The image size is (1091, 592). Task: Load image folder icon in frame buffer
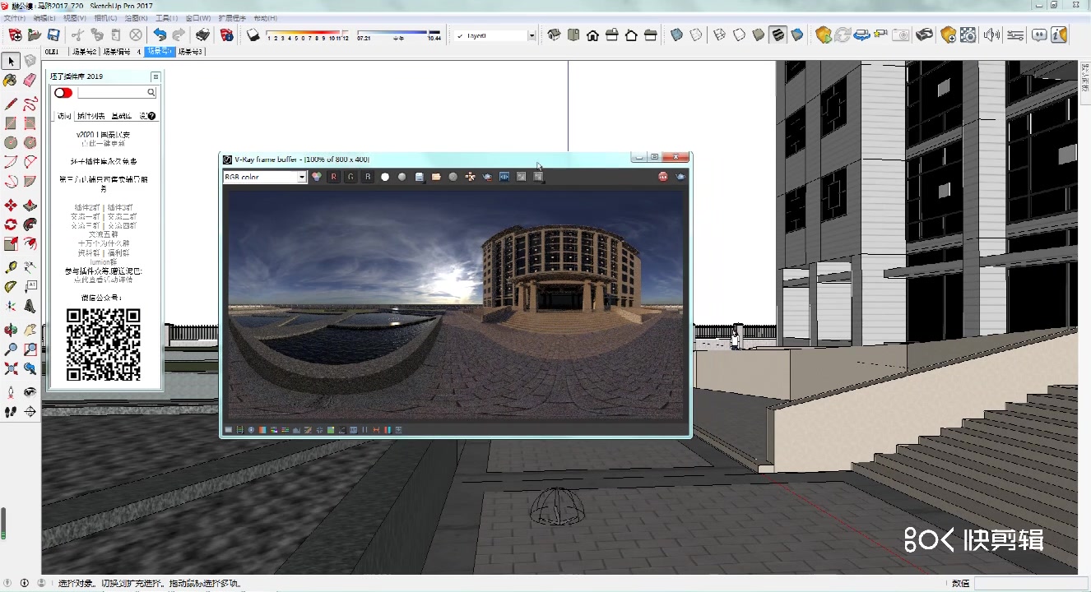point(436,177)
